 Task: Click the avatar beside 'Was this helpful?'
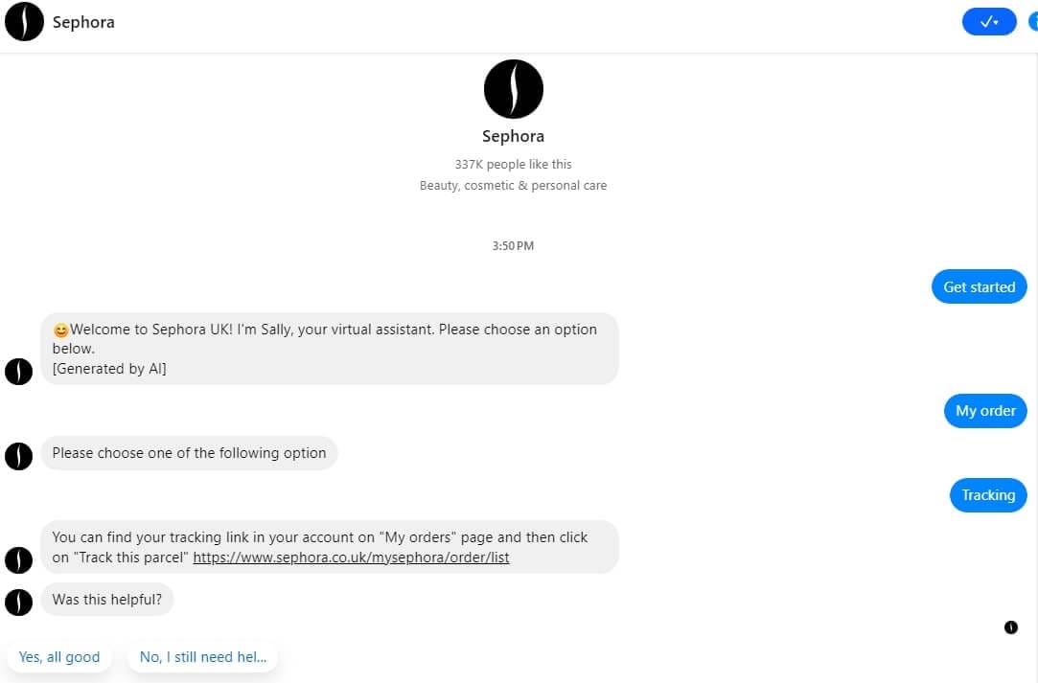pos(19,603)
